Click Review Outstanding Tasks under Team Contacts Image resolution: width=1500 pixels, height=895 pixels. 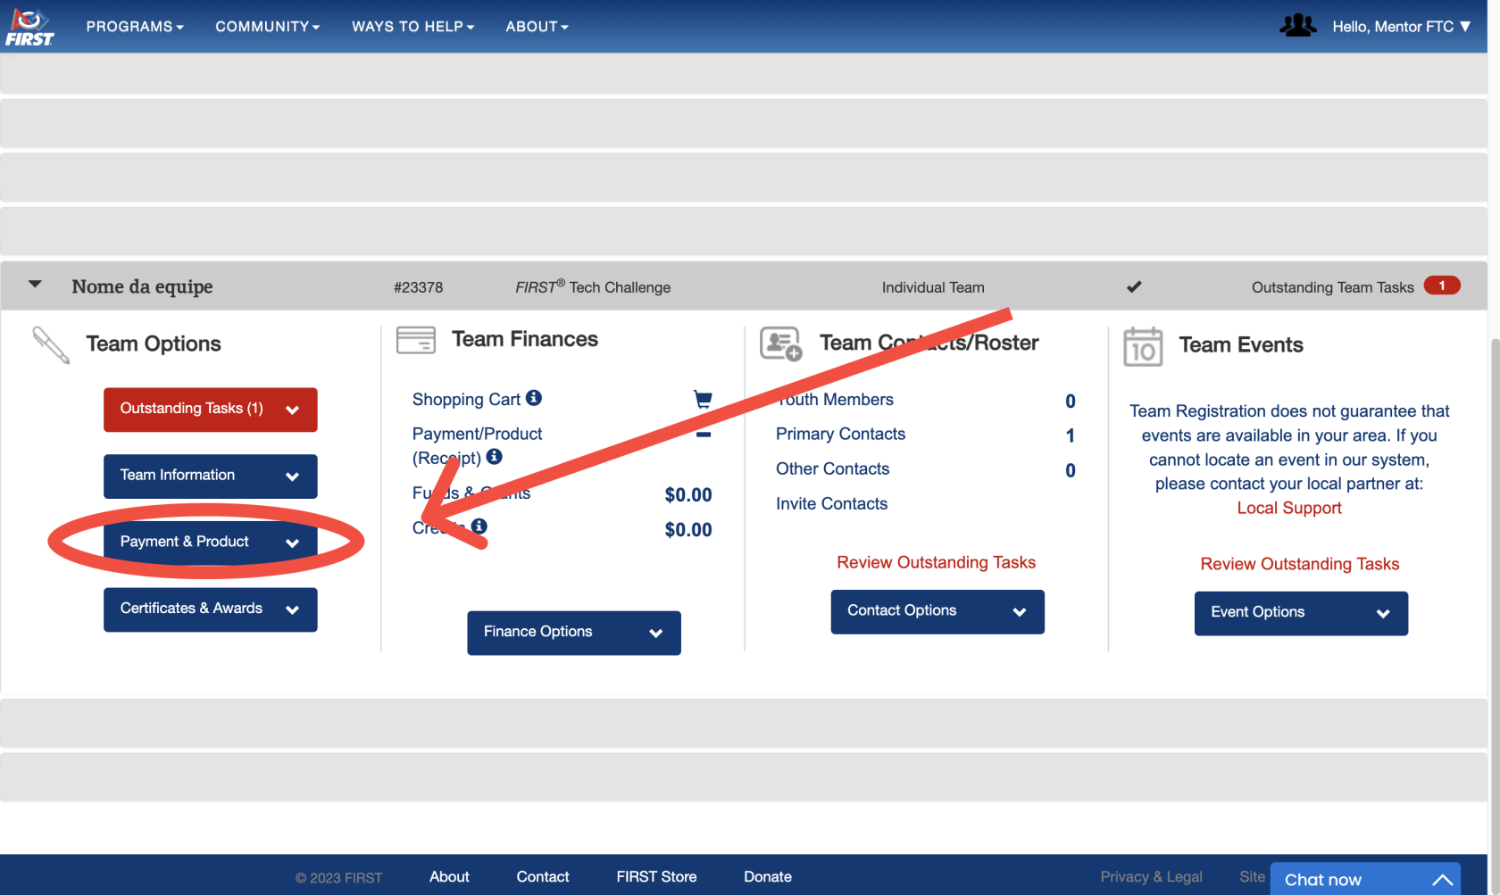click(x=936, y=562)
